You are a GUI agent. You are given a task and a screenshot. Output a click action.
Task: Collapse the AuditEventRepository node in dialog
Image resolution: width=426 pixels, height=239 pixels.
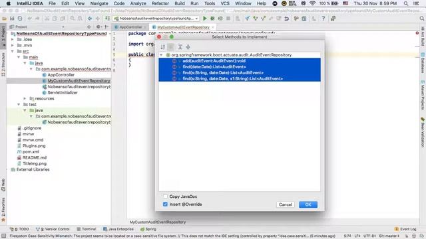pos(161,54)
